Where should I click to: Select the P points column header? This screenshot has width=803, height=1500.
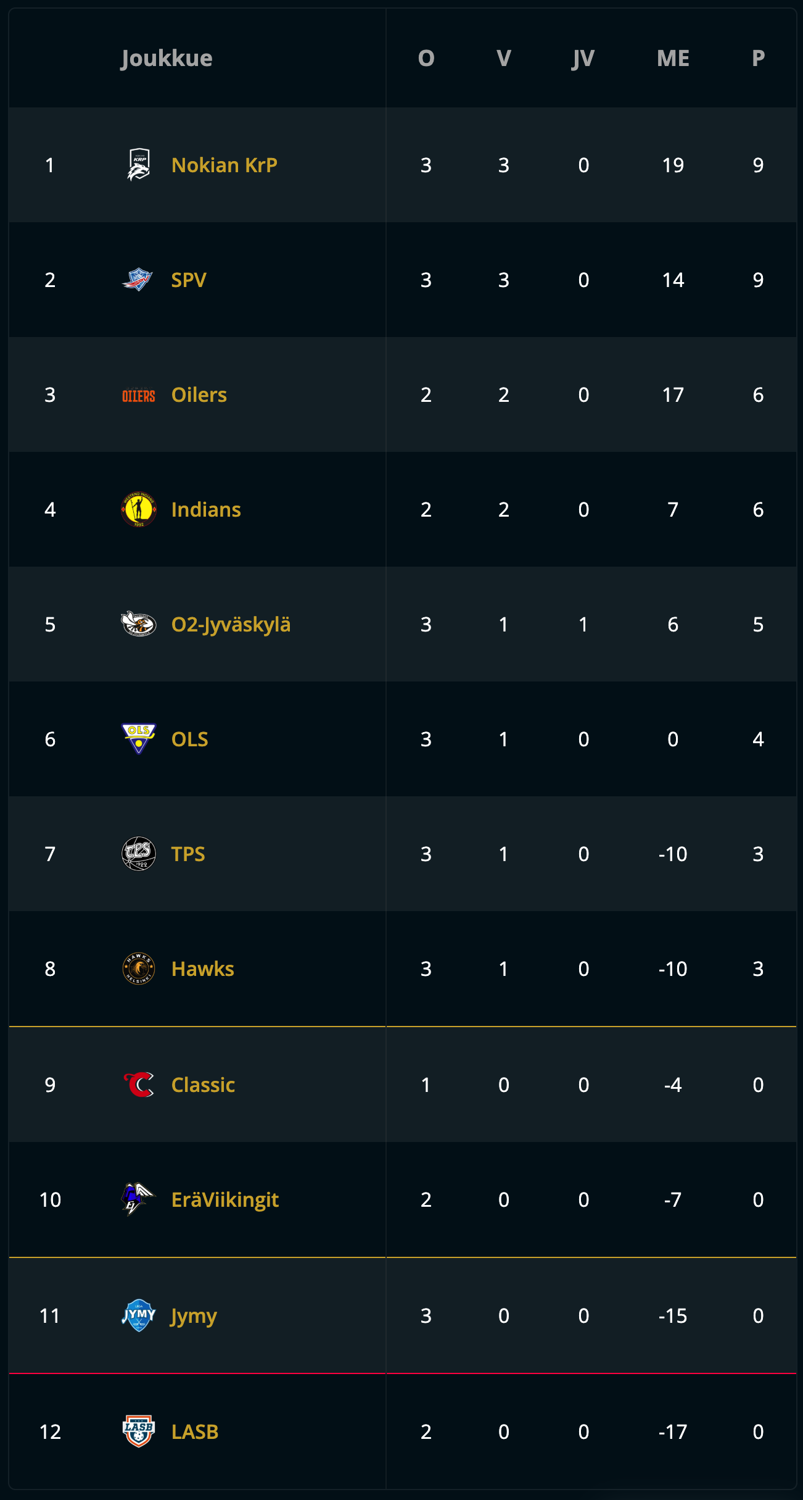coord(758,58)
